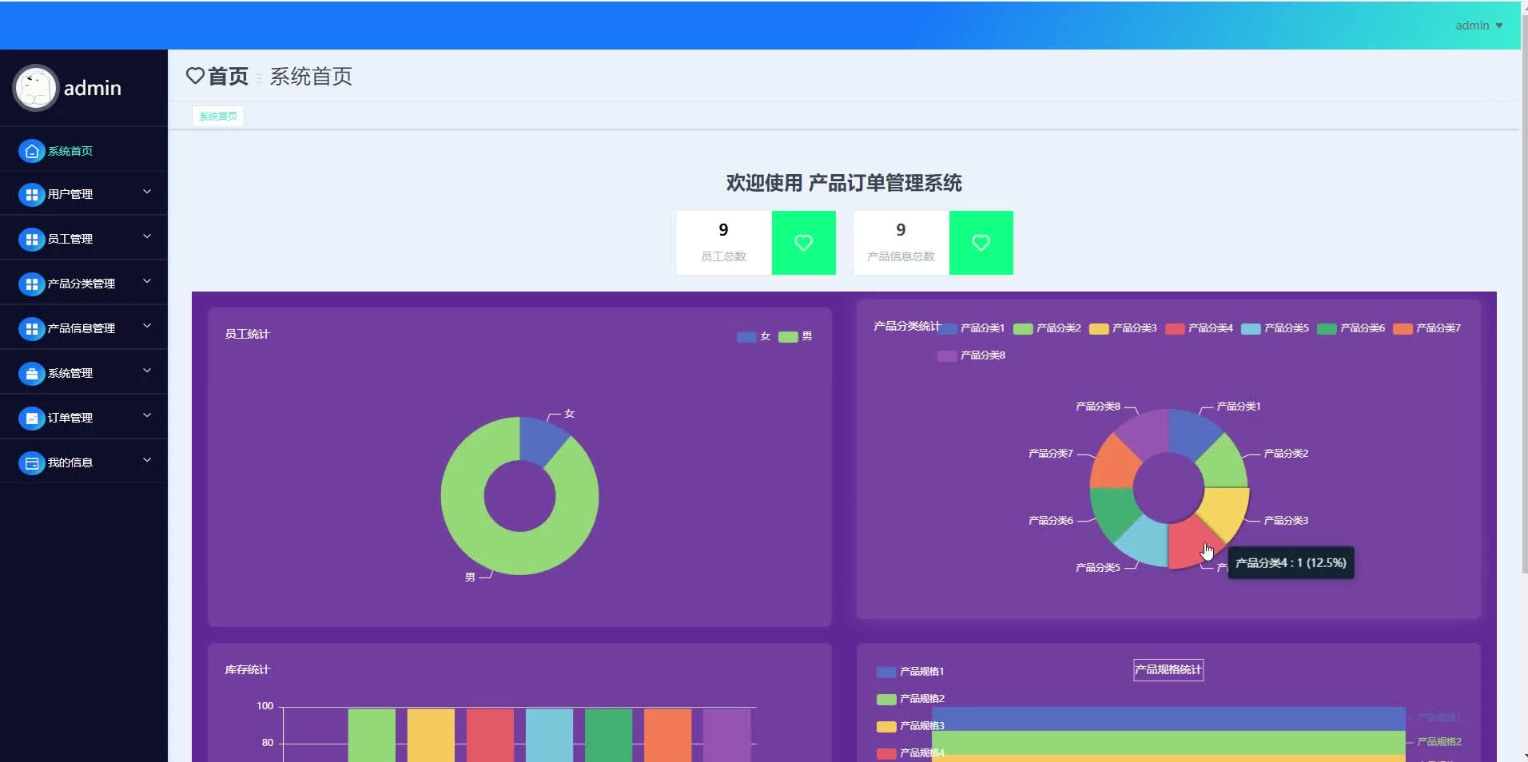
Task: Click the 员工统计 chart title
Action: pos(248,334)
